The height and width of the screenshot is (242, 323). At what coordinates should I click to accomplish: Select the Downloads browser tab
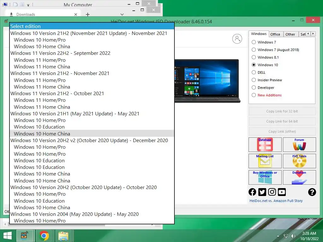click(x=42, y=14)
